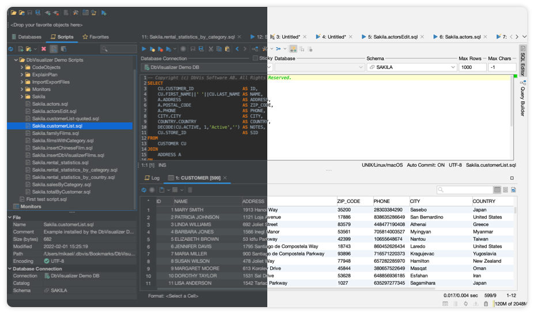
Task: Click the Sasebo city cell
Action: (x=440, y=210)
